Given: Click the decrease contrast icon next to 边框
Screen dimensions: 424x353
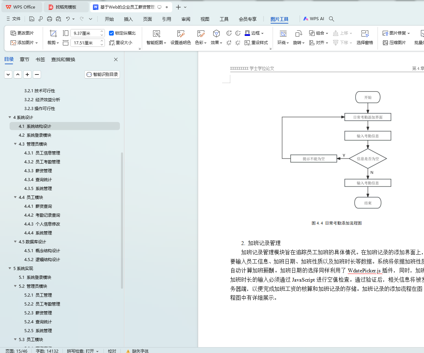Looking at the screenshot, I should pyautogui.click(x=238, y=33).
